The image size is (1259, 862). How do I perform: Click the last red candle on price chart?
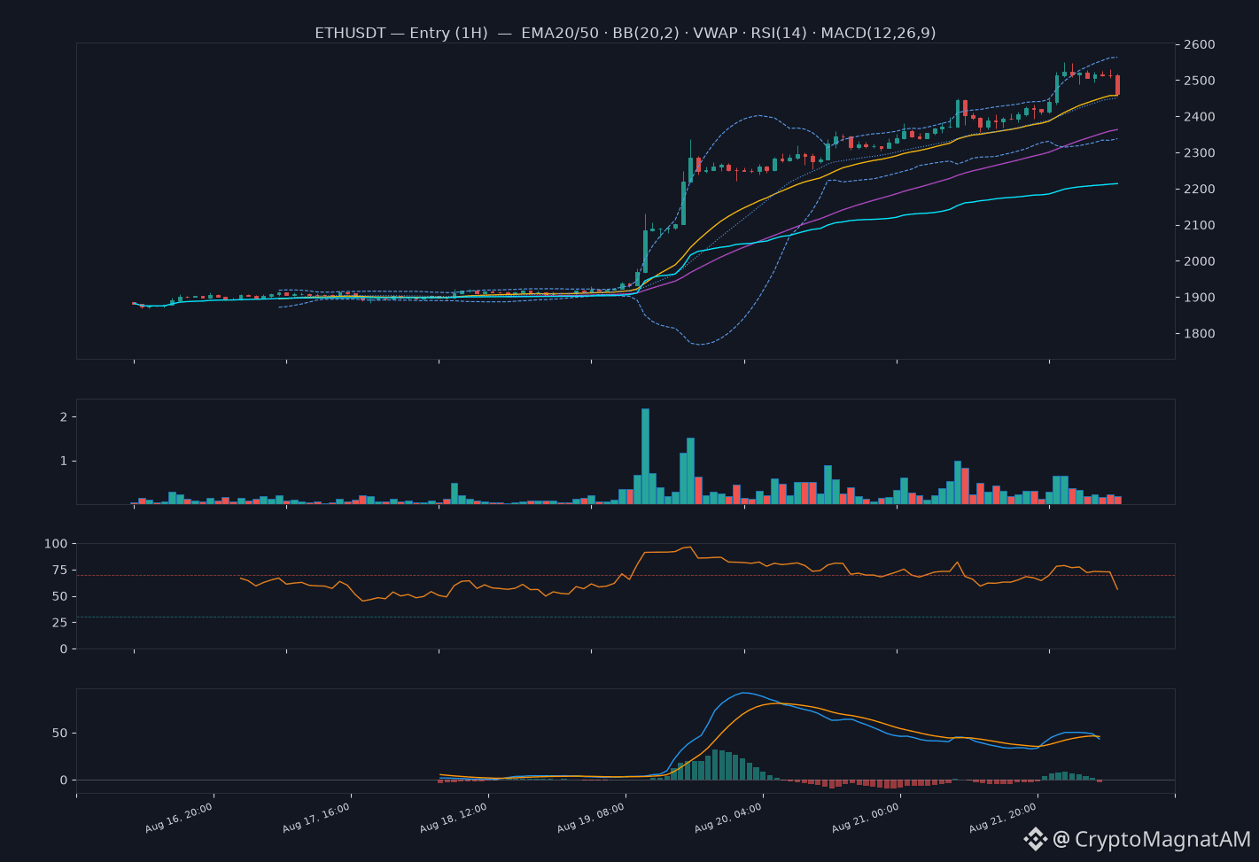(1118, 85)
